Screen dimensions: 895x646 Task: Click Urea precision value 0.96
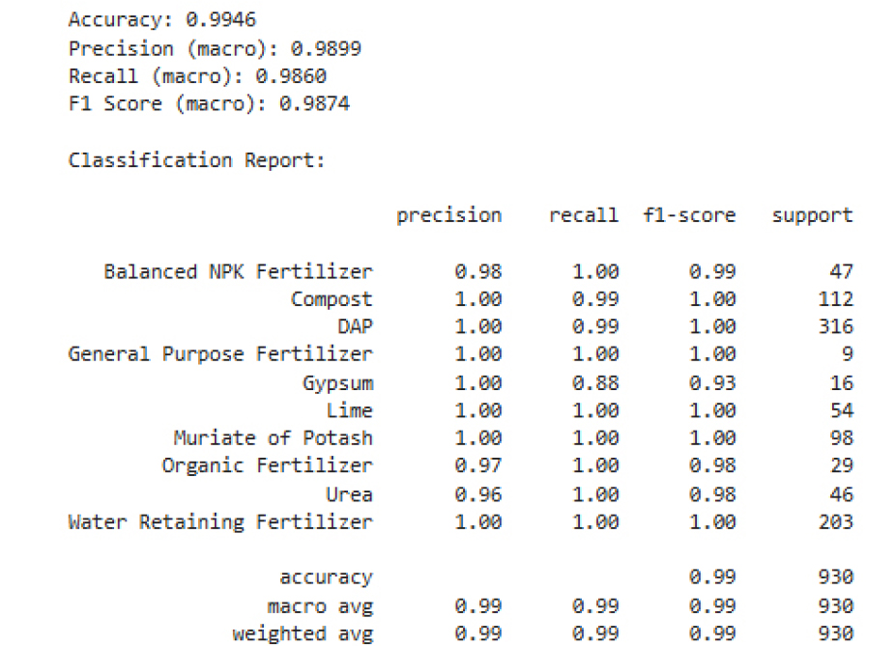(478, 494)
